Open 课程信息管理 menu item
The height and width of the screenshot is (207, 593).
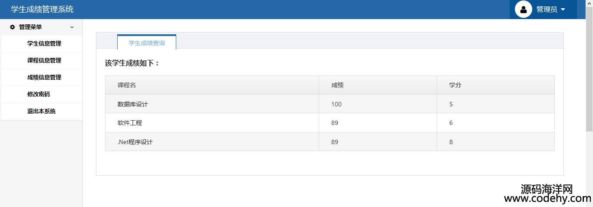[44, 60]
